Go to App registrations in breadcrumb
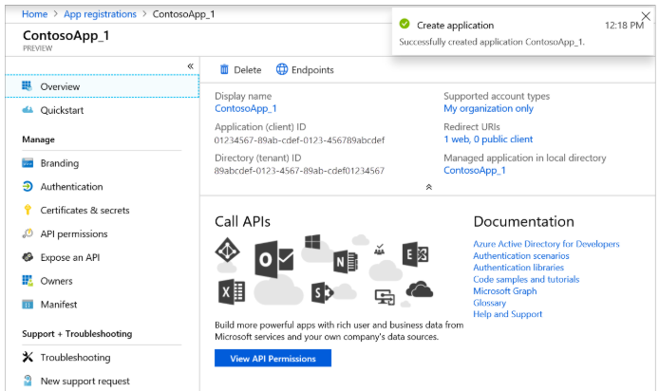 (100, 14)
